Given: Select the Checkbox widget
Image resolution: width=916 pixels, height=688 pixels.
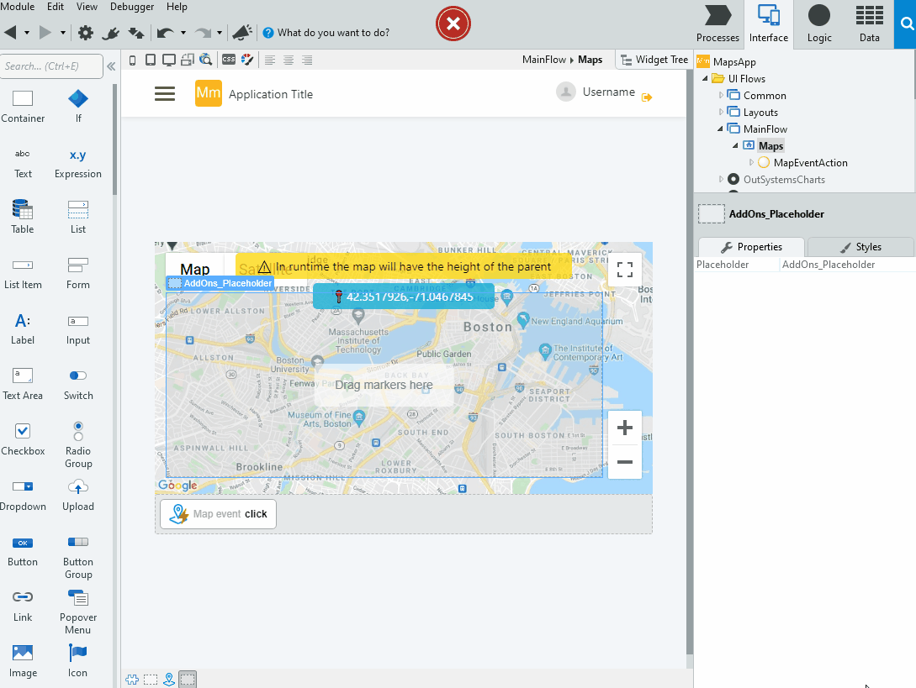Looking at the screenshot, I should pyautogui.click(x=23, y=439).
